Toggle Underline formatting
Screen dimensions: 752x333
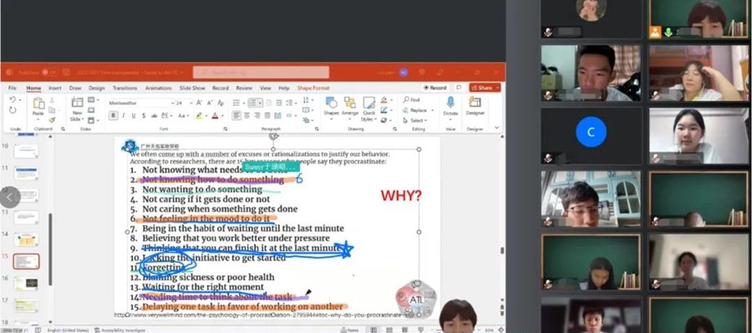134,115
